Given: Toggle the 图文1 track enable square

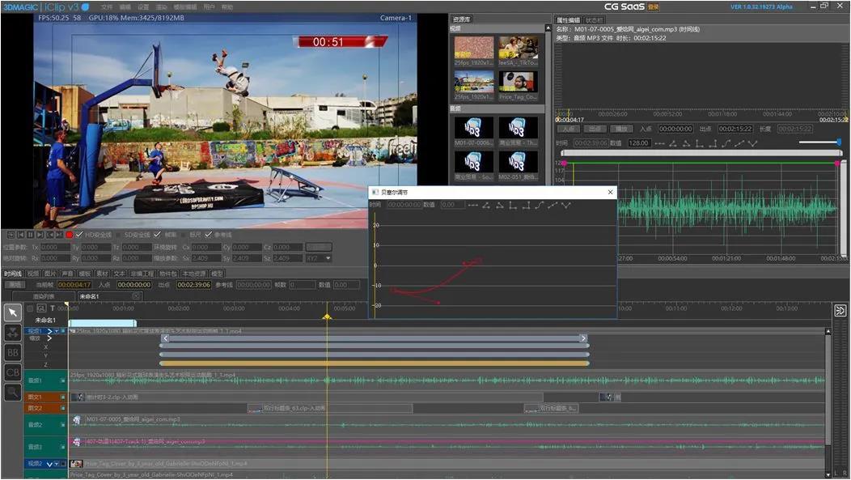Looking at the screenshot, I should (x=63, y=397).
